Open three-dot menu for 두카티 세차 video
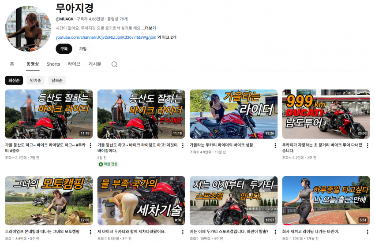Image resolution: width=375 pixels, height=244 pixels. click(183, 232)
